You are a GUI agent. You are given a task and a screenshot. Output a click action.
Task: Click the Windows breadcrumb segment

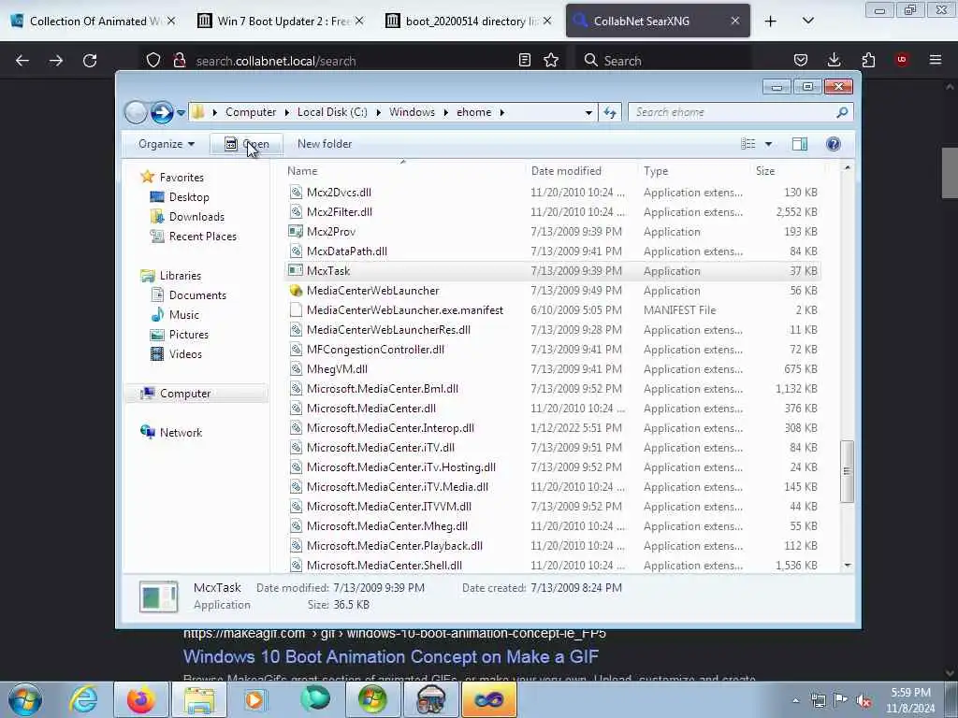(x=412, y=112)
